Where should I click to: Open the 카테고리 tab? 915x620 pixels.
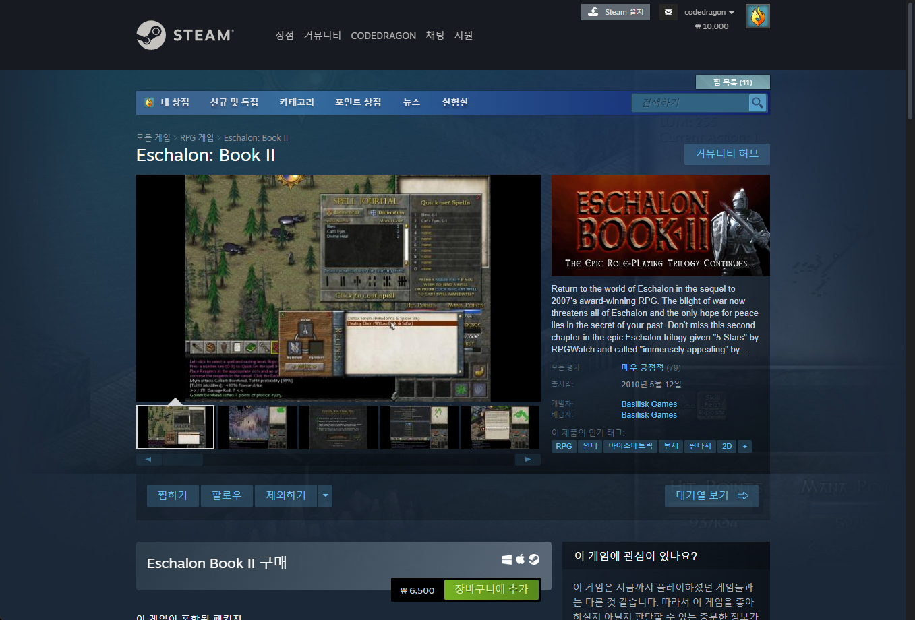coord(297,102)
